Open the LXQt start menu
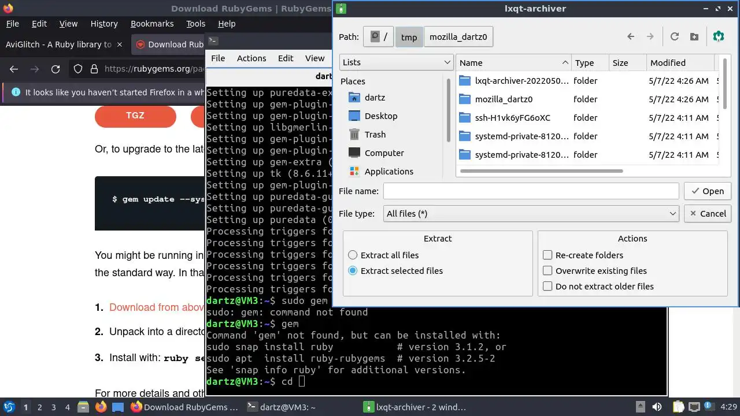The image size is (740, 416). [x=9, y=407]
